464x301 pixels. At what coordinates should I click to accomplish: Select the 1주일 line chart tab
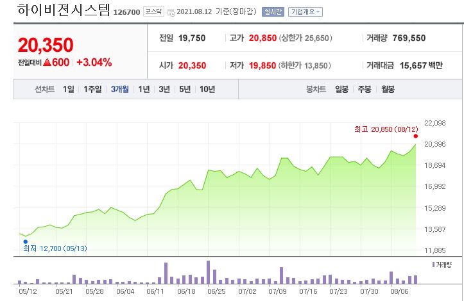tap(92, 89)
